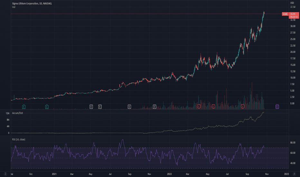Open purple upcoming earnings marker
300x177 pixels.
[277, 107]
